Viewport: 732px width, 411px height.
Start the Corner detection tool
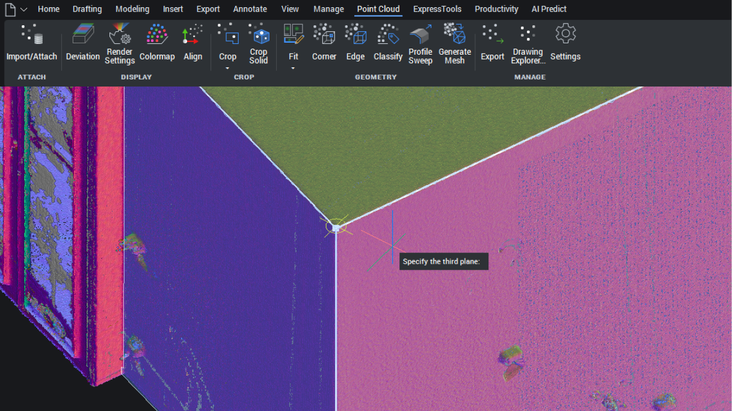click(324, 43)
